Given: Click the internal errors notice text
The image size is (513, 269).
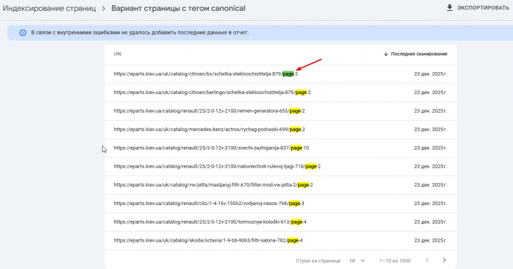Looking at the screenshot, I should [140, 33].
